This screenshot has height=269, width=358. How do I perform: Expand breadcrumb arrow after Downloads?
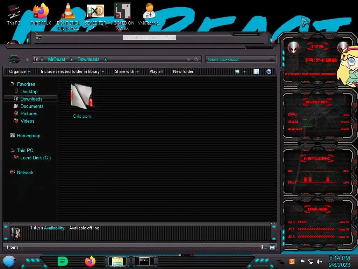click(106, 59)
